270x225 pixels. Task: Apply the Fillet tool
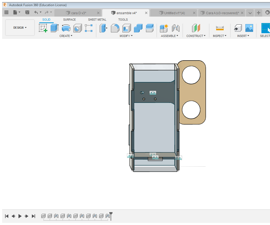115,28
